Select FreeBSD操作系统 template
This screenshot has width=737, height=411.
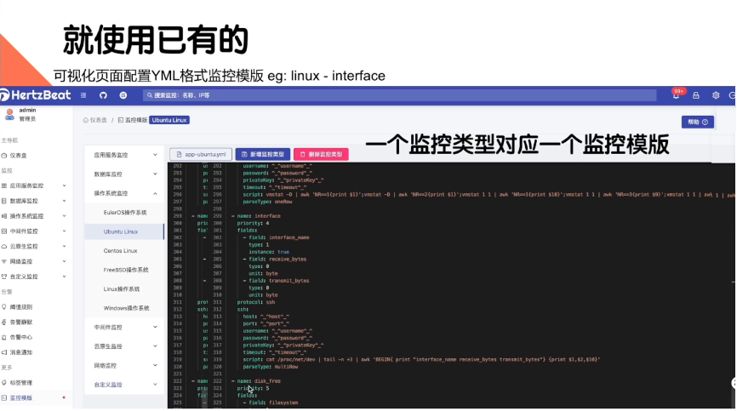pyautogui.click(x=124, y=270)
